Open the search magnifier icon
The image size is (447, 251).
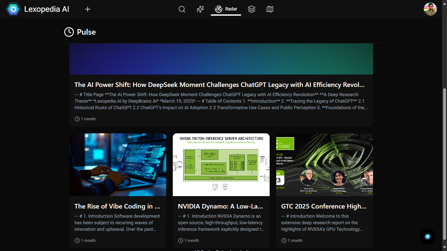(182, 9)
